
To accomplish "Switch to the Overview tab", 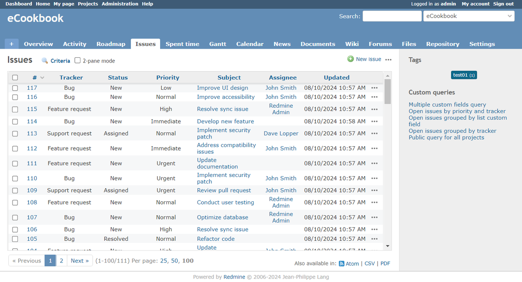I will [x=38, y=44].
